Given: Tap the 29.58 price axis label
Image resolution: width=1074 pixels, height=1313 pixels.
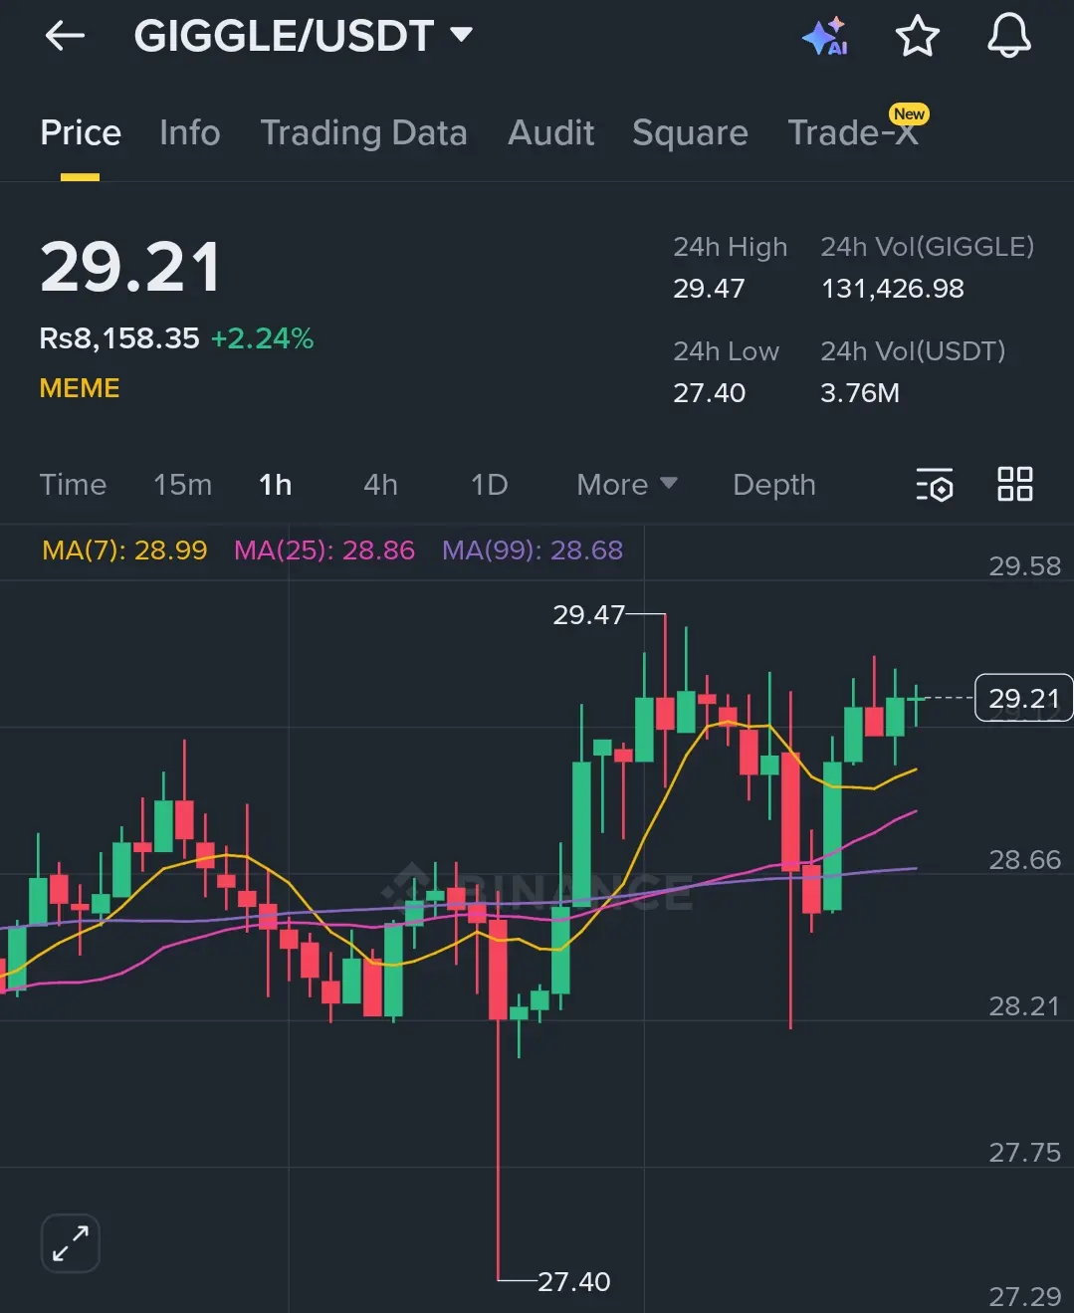Looking at the screenshot, I should click(x=1024, y=566).
